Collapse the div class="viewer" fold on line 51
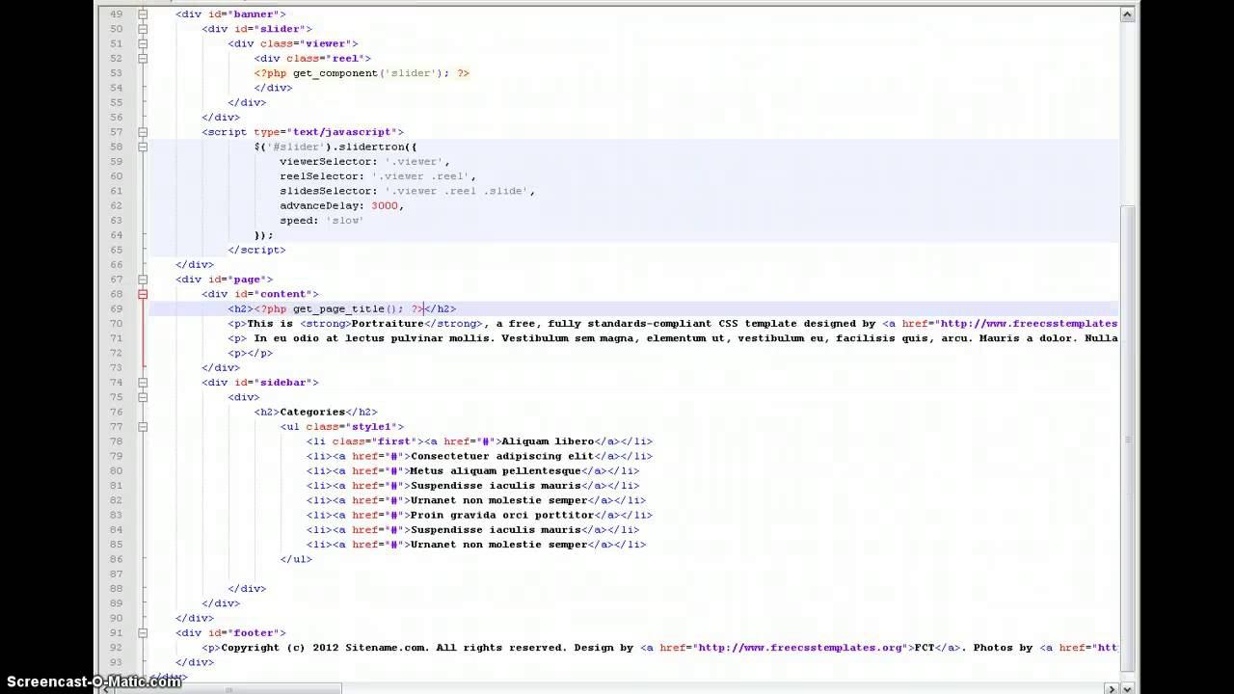 click(143, 43)
